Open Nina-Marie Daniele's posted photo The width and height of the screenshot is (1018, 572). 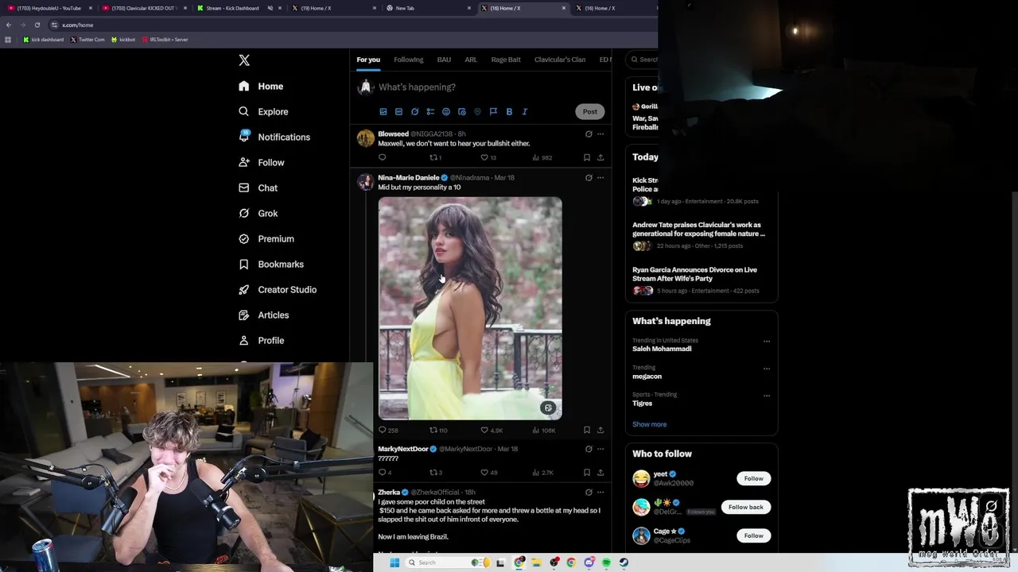pyautogui.click(x=470, y=308)
